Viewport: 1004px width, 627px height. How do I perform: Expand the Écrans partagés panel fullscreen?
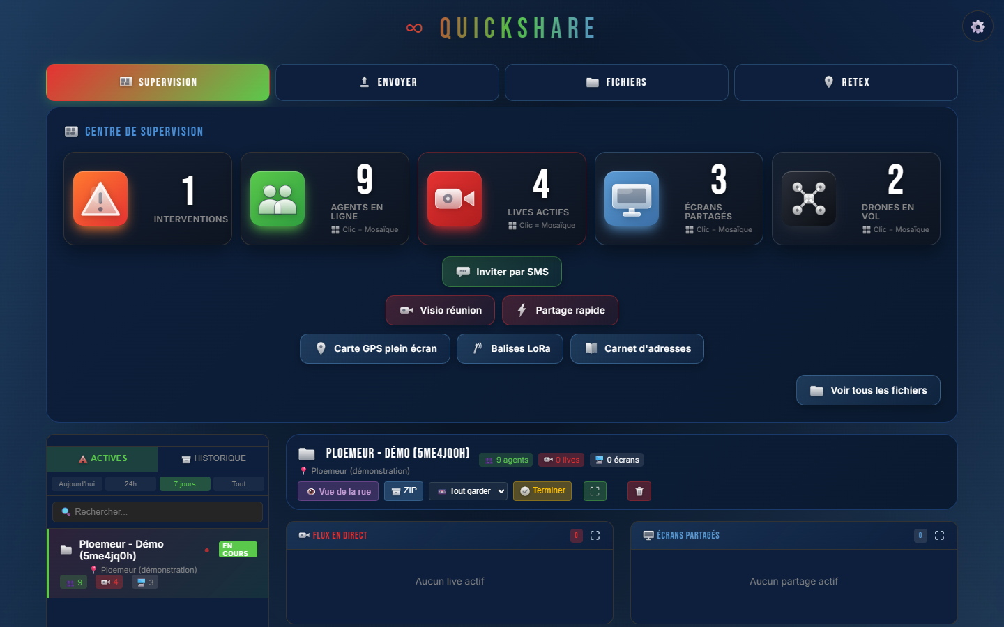pos(939,535)
